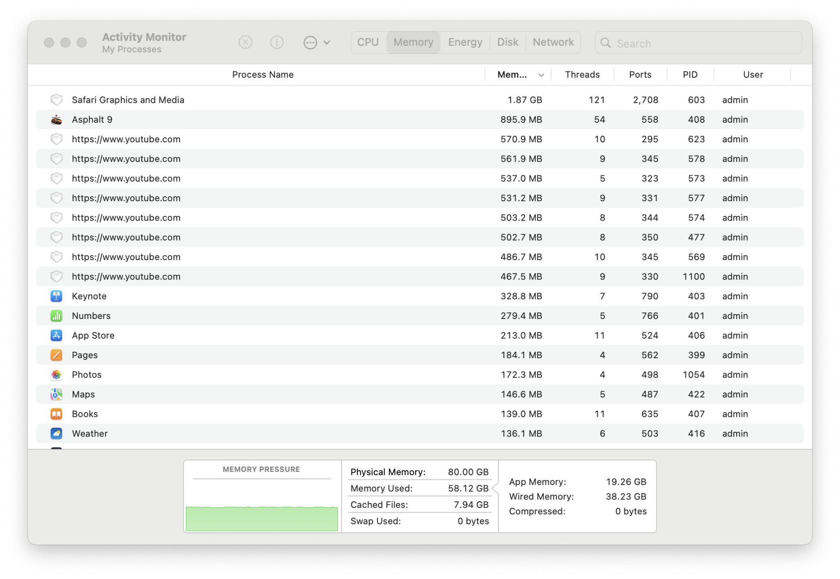The width and height of the screenshot is (840, 579).
Task: Open the ellipsis action menu dropdown
Action: click(310, 42)
